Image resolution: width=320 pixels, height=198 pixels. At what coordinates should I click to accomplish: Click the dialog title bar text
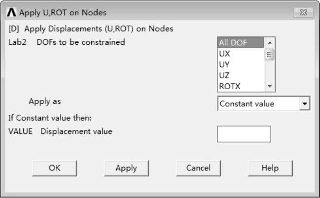click(x=63, y=12)
